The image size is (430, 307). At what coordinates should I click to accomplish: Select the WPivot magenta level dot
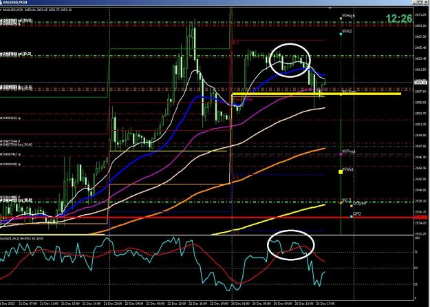coord(341,154)
